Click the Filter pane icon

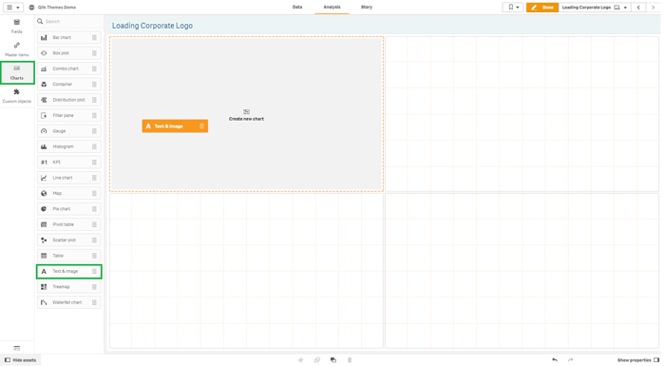[x=44, y=115]
